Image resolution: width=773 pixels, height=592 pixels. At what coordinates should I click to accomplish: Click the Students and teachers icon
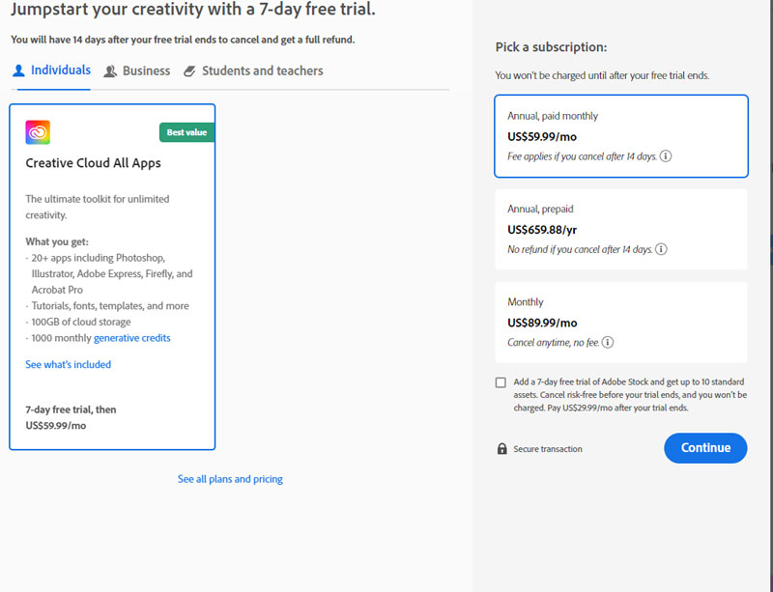(x=189, y=71)
